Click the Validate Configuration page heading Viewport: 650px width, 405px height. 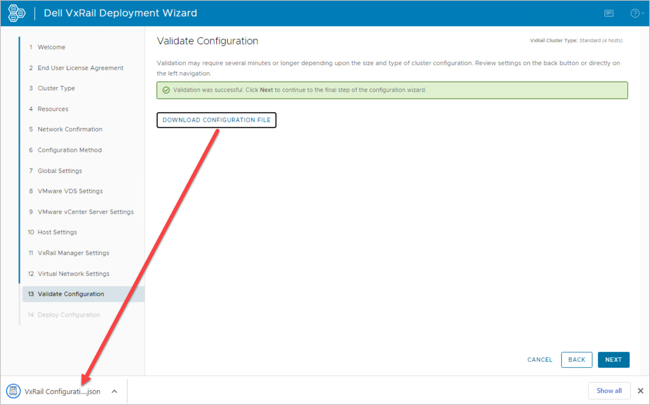208,41
